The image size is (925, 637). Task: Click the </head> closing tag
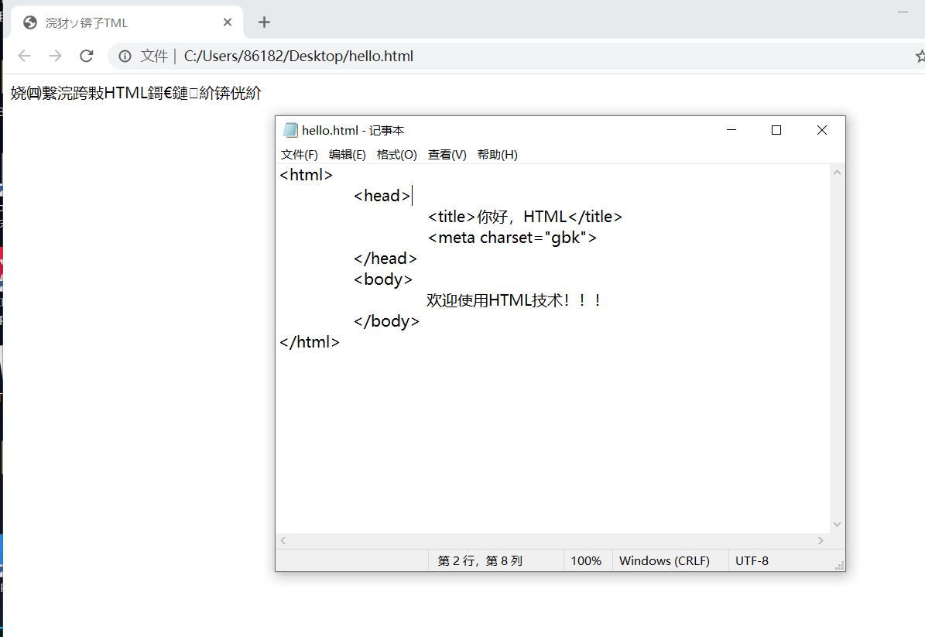(385, 259)
